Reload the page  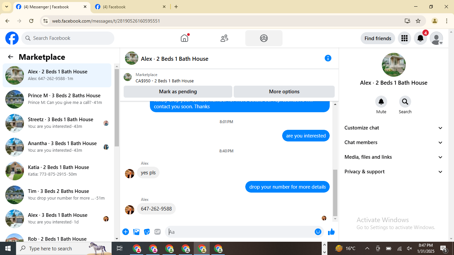point(31,21)
